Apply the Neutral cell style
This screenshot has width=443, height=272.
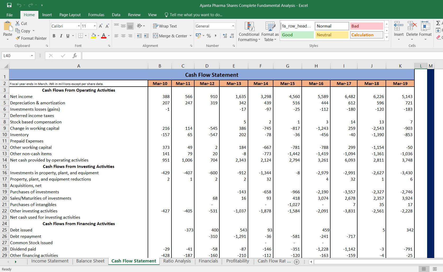click(x=332, y=35)
